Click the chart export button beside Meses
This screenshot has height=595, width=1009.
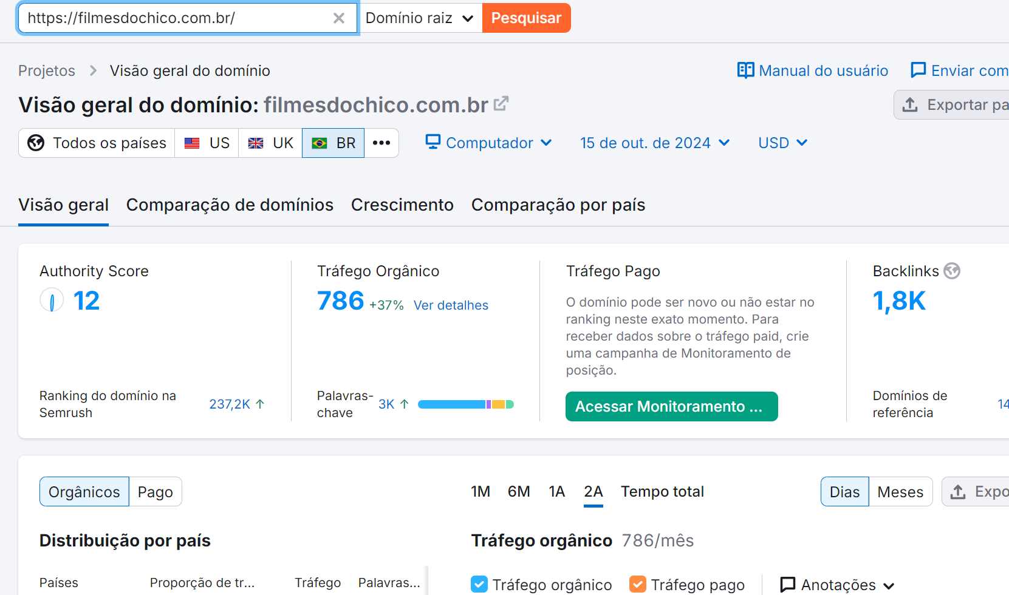976,492
